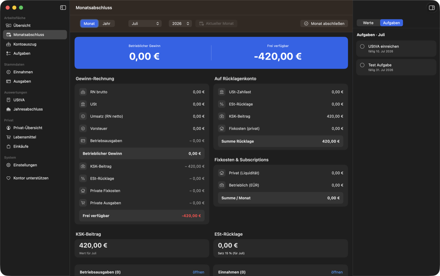The height and width of the screenshot is (276, 440).
Task: Click the Aufgaben checklist icon in sidebar
Action: [x=9, y=53]
